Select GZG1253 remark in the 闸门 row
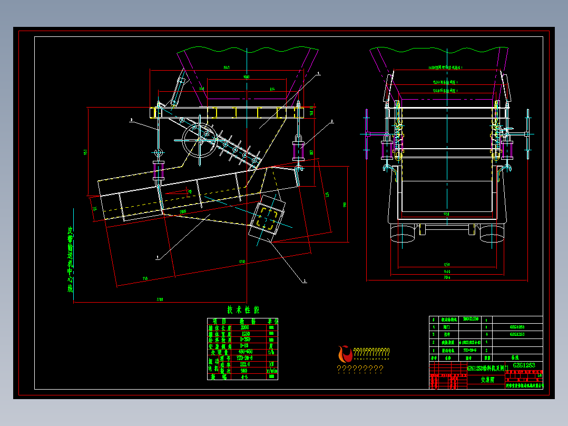The image size is (568, 426). click(x=517, y=327)
